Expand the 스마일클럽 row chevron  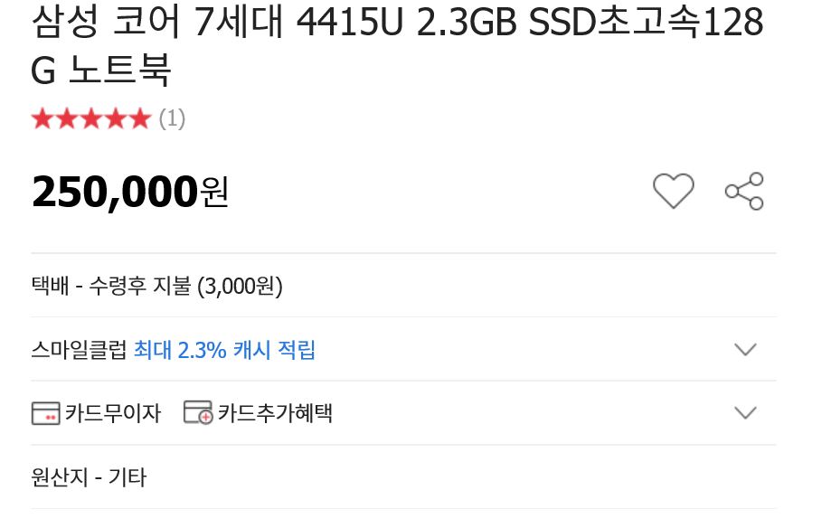click(x=745, y=350)
